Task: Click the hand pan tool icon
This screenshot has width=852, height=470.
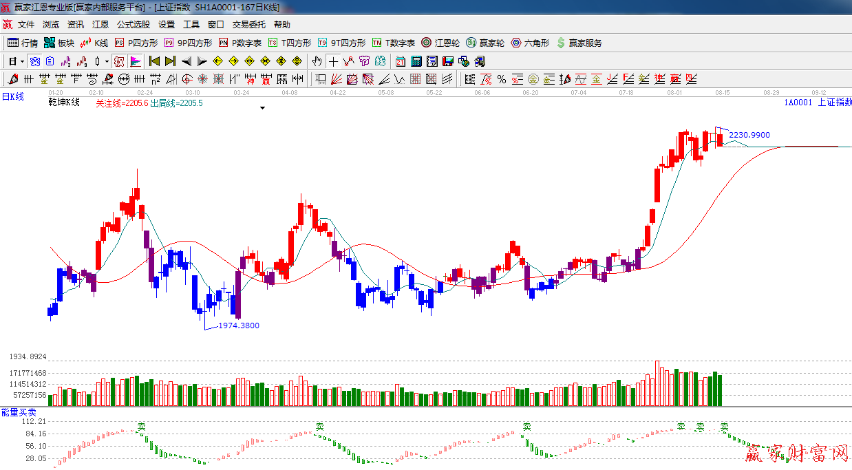Action: point(317,61)
